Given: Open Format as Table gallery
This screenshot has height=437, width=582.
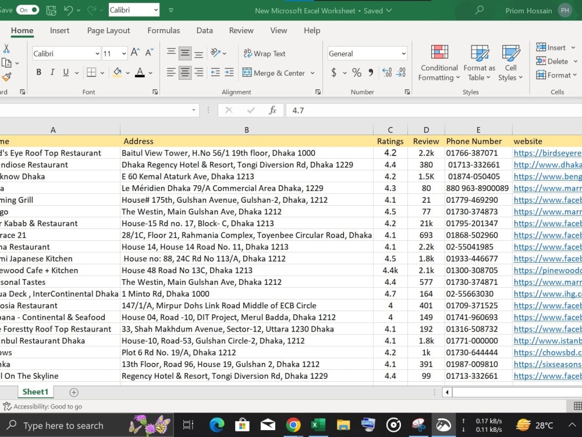Looking at the screenshot, I should [479, 62].
